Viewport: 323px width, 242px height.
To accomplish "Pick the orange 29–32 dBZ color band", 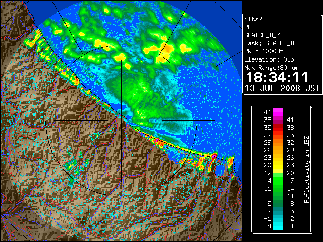I will pyautogui.click(x=278, y=143).
